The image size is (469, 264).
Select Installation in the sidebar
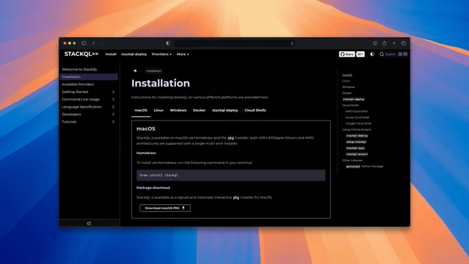(x=88, y=77)
